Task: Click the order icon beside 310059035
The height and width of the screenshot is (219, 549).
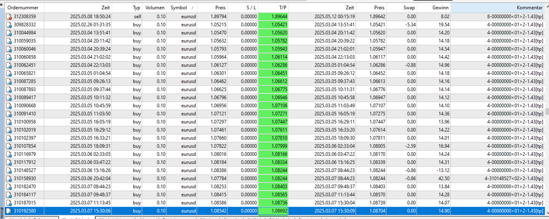Action: coord(9,41)
